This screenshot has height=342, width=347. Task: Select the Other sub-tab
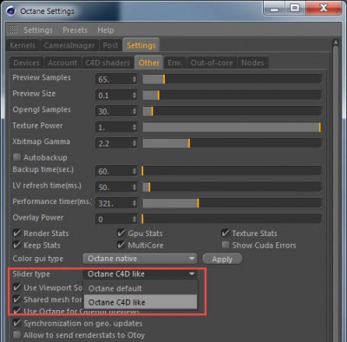tap(148, 62)
